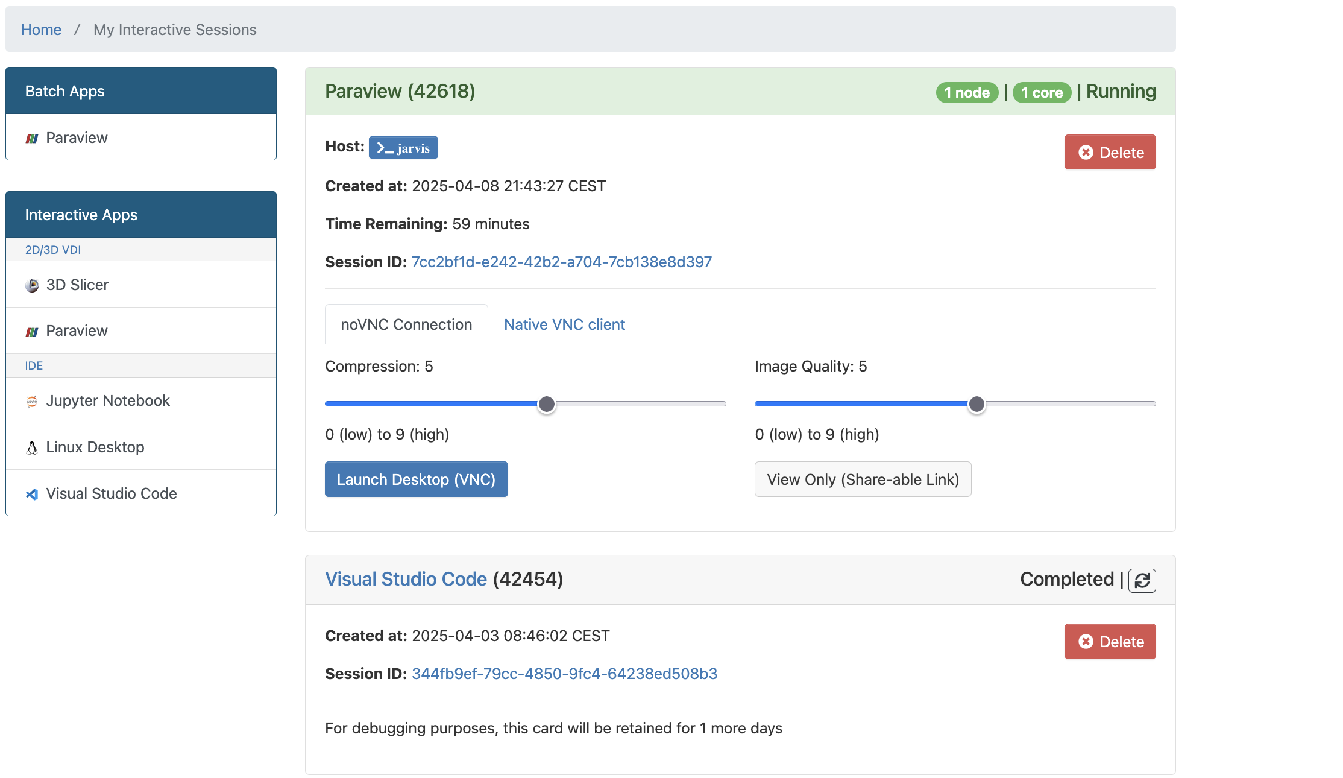This screenshot has width=1343, height=778.
Task: Click the Visual Studio Code icon
Action: 32,494
